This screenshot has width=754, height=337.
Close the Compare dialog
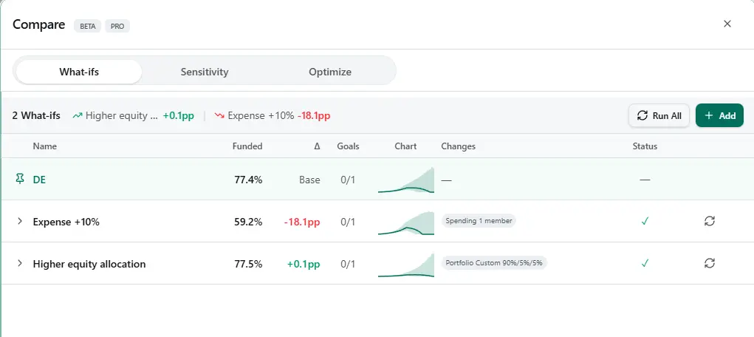(x=727, y=24)
